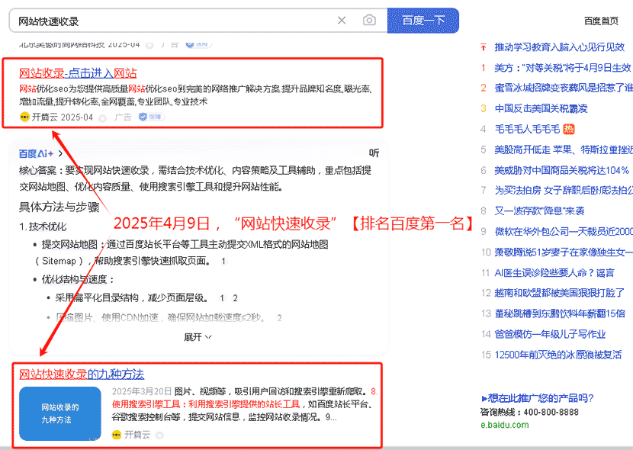Click the pinned top arrow icon in hot list
633x450 pixels.
pyautogui.click(x=483, y=47)
